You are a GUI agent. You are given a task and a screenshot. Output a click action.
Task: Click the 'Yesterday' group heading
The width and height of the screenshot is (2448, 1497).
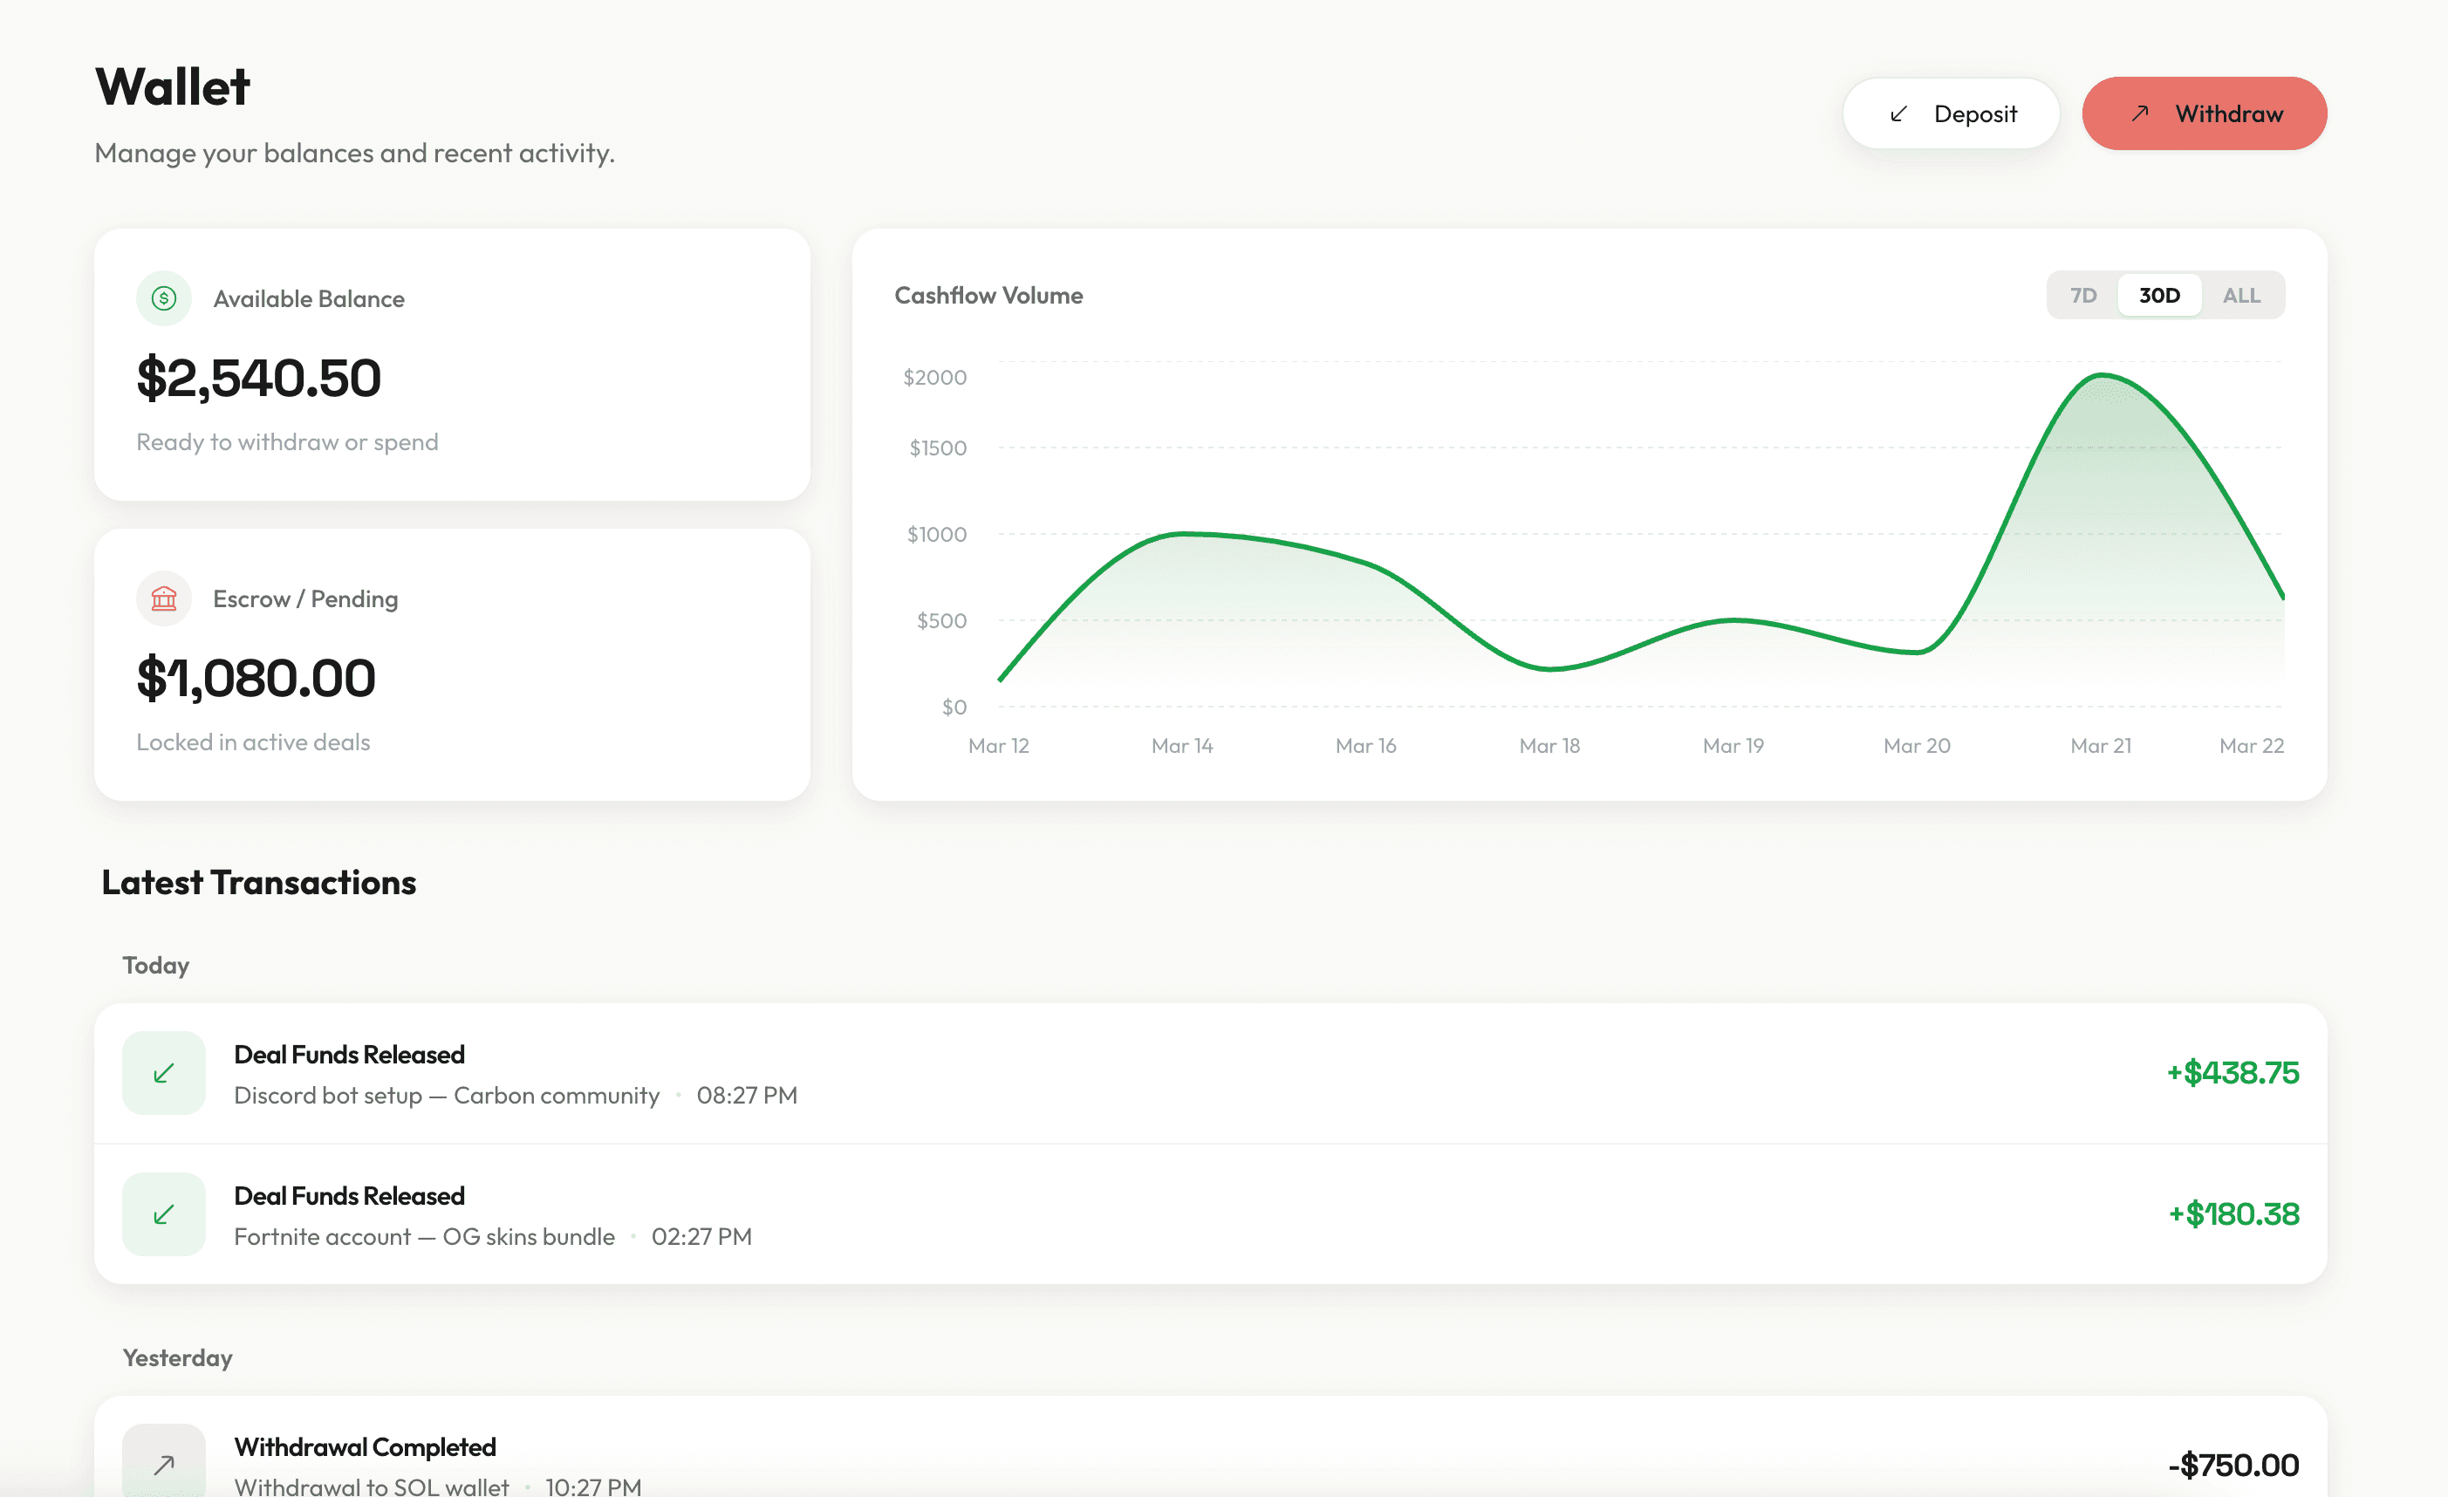178,1358
